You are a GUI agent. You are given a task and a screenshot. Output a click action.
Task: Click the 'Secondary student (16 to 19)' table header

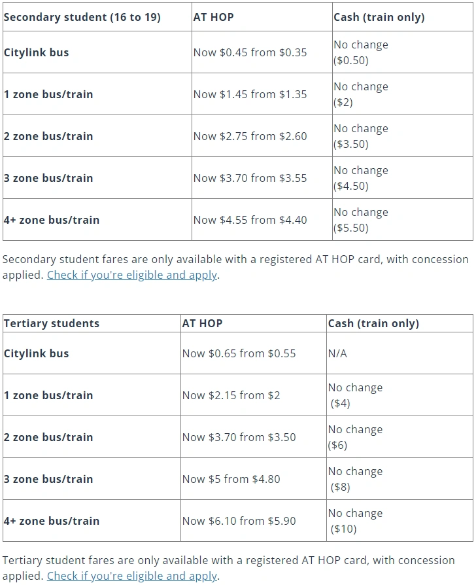click(82, 17)
